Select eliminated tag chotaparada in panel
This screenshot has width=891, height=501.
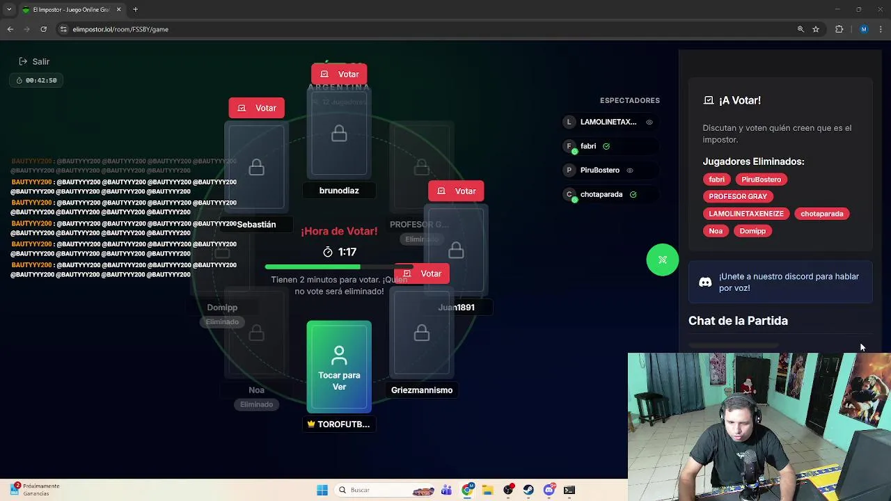[822, 214]
